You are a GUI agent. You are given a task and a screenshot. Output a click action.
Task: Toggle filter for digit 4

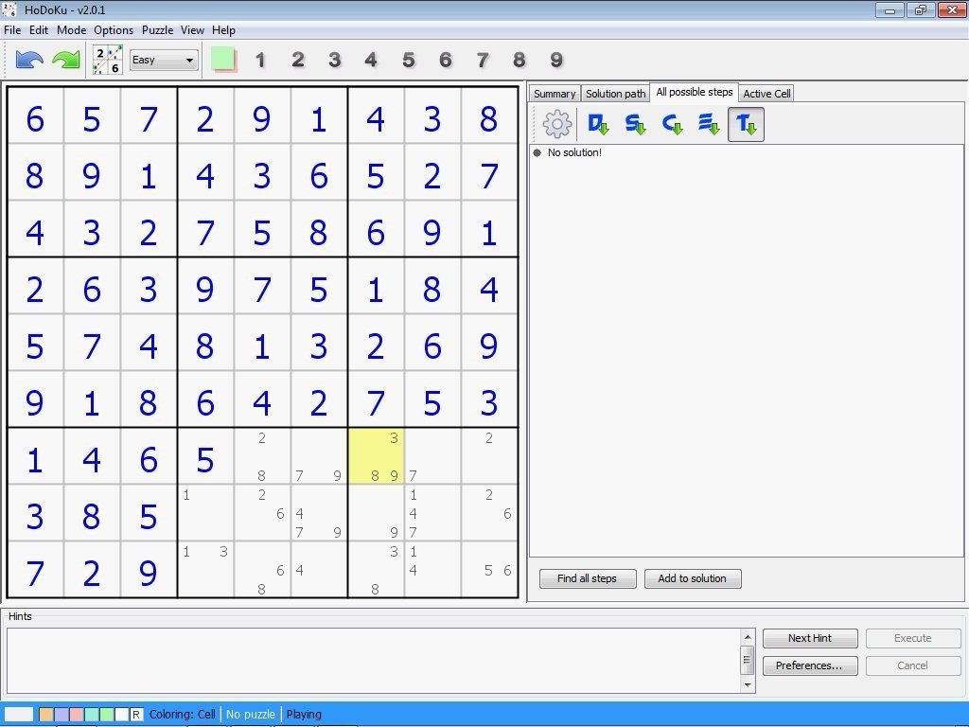coord(371,60)
